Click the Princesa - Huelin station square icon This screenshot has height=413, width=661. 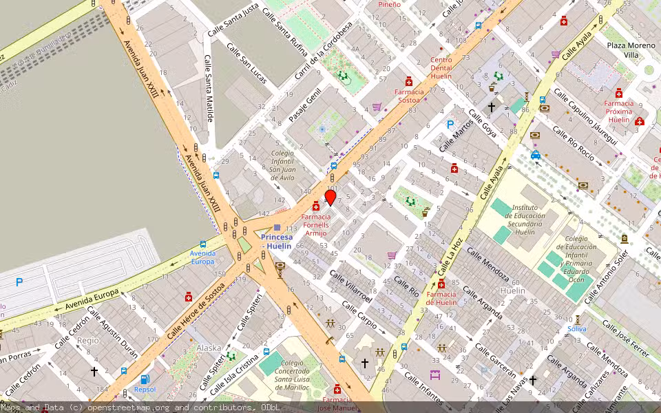tap(277, 228)
